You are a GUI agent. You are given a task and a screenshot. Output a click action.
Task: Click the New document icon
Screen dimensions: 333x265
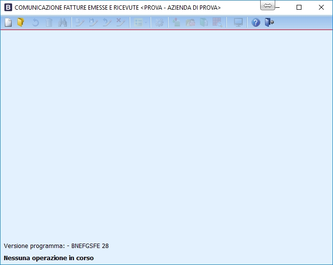(8, 22)
